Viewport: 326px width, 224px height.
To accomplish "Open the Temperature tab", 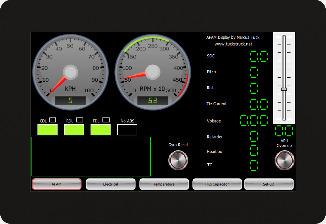I will pyautogui.click(x=164, y=184).
